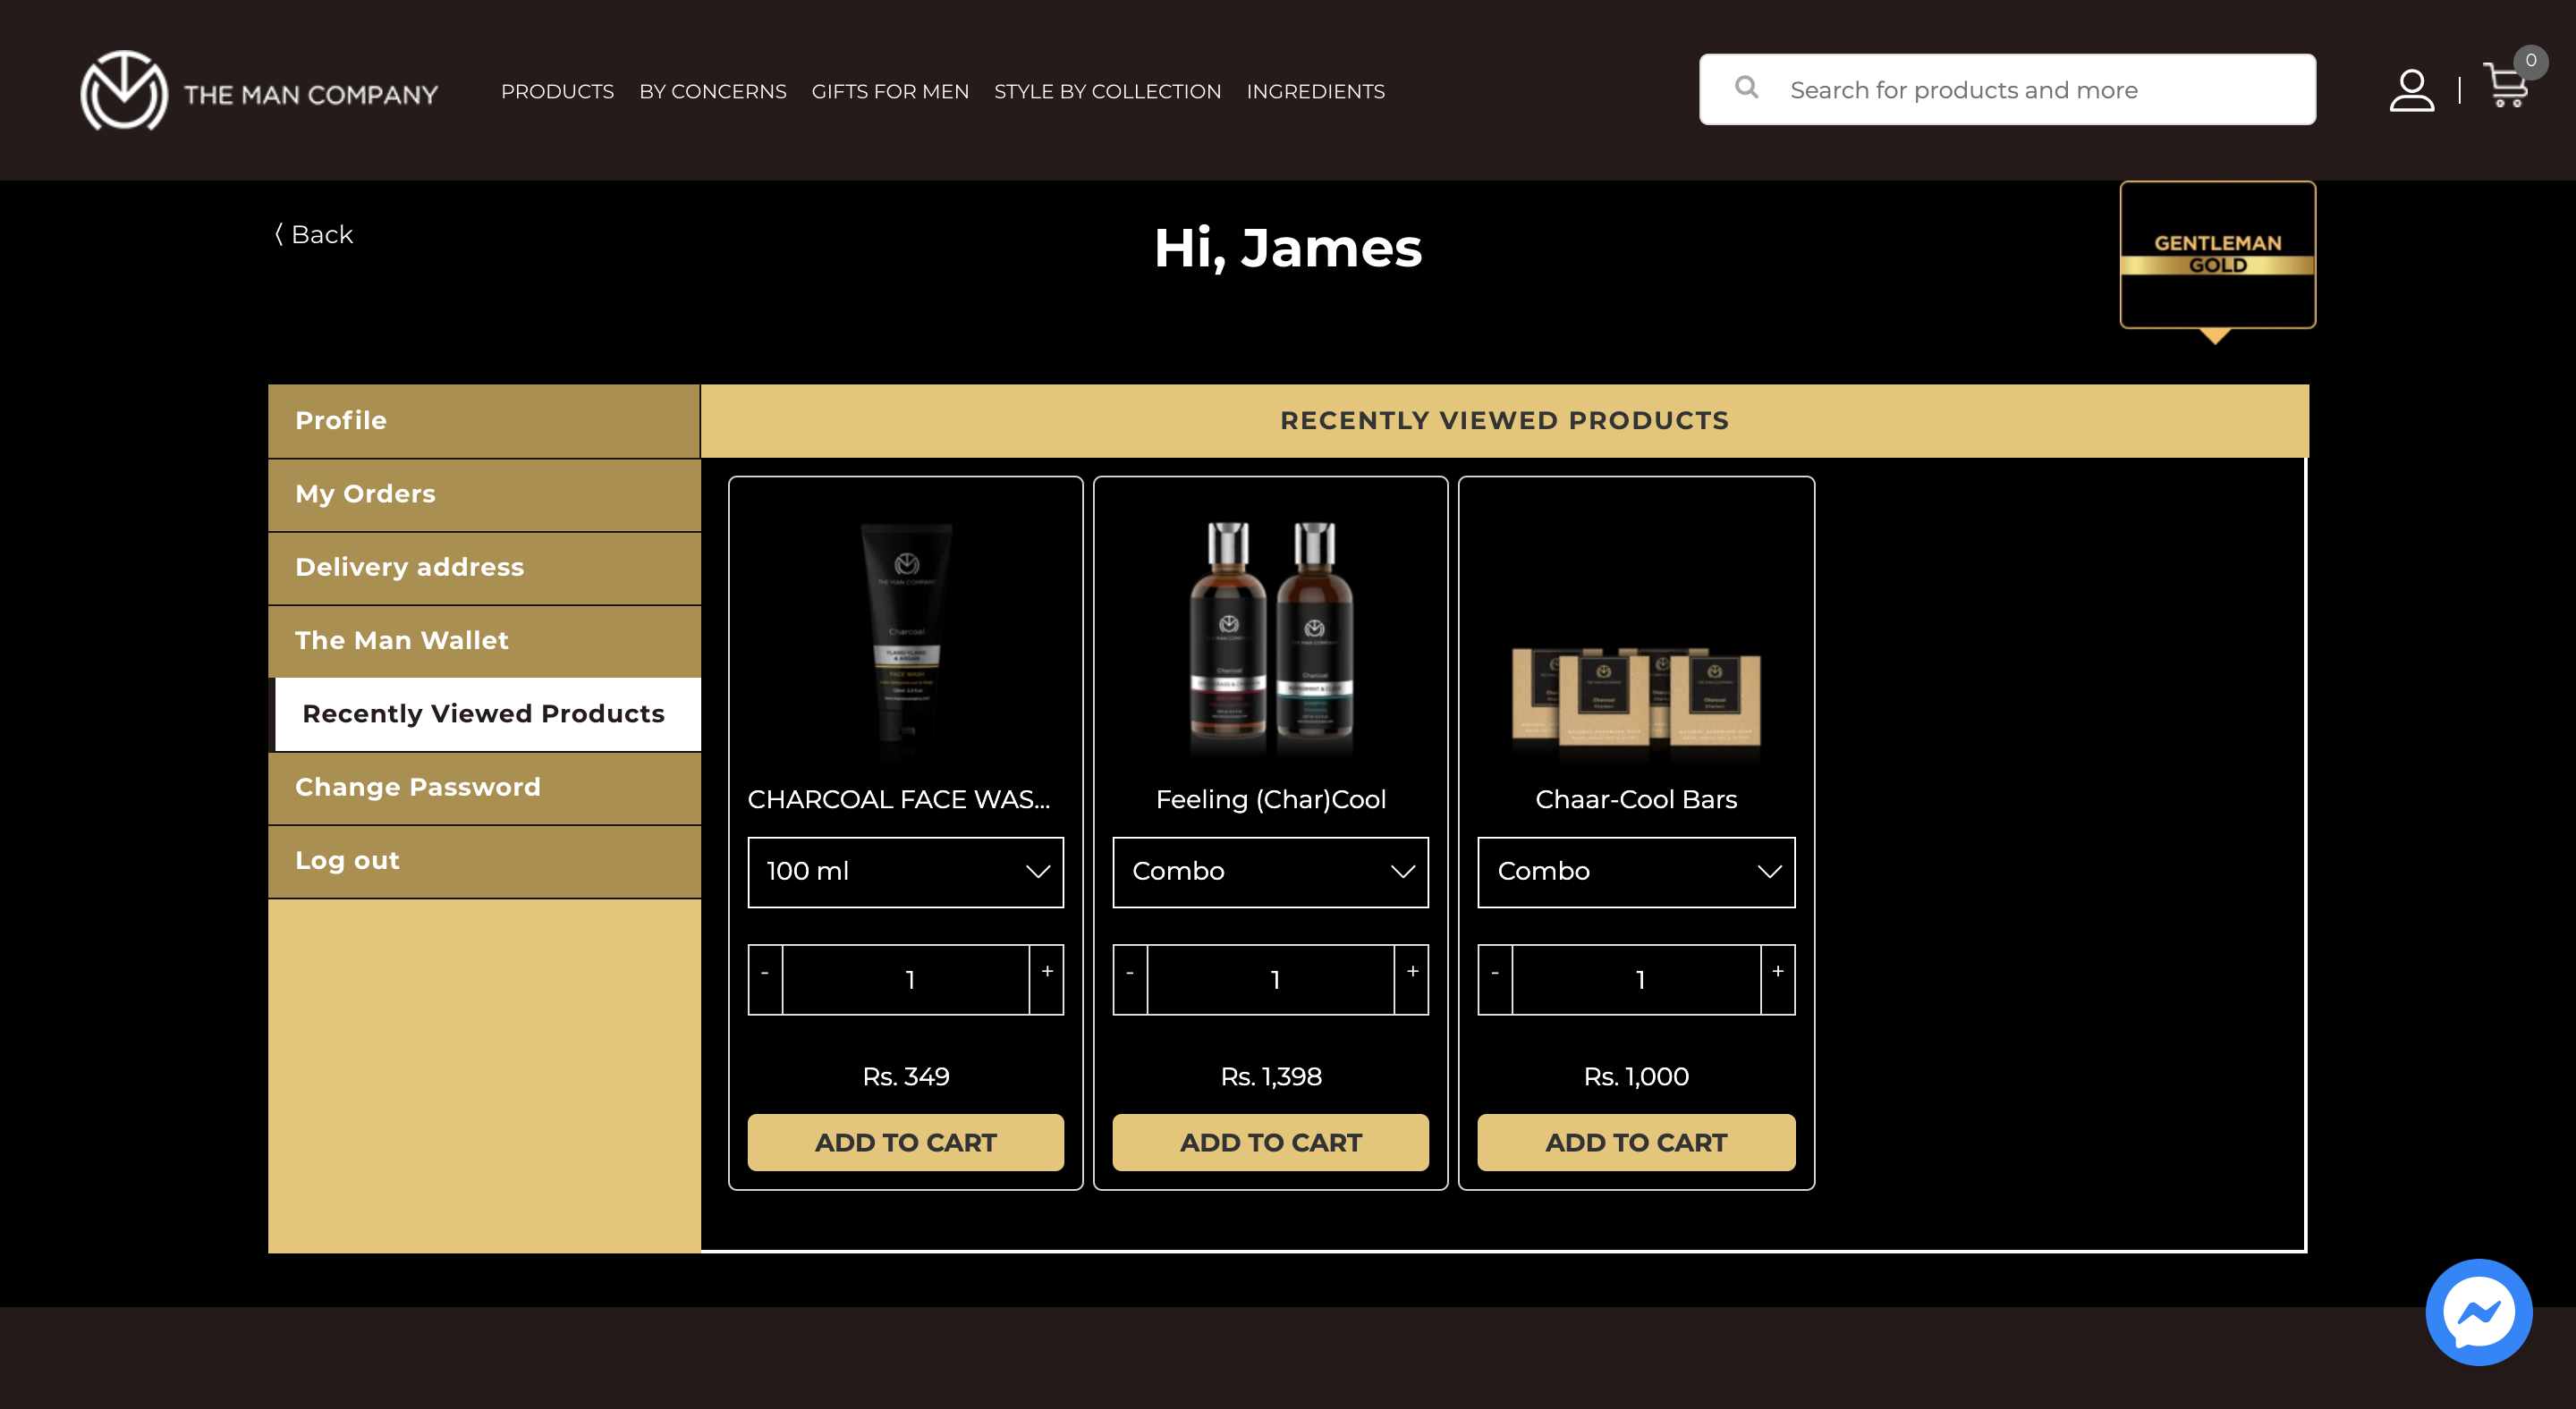Open The Man Wallet section

[x=484, y=640]
